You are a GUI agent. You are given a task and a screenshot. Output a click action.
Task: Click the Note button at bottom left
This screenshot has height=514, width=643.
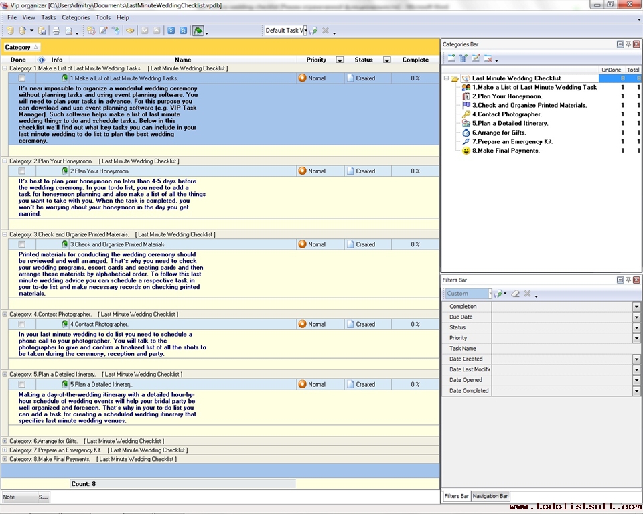18,497
